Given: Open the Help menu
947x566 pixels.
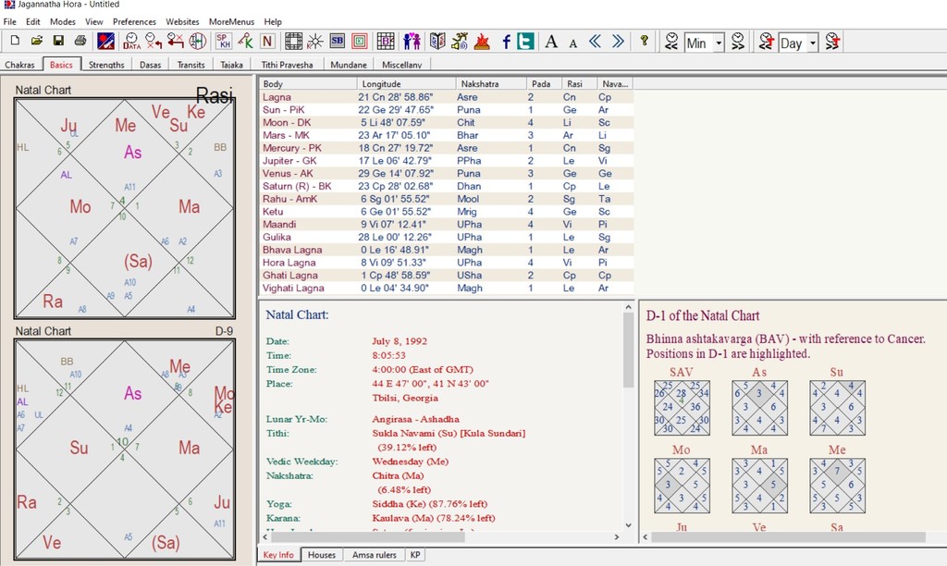Looking at the screenshot, I should point(273,21).
